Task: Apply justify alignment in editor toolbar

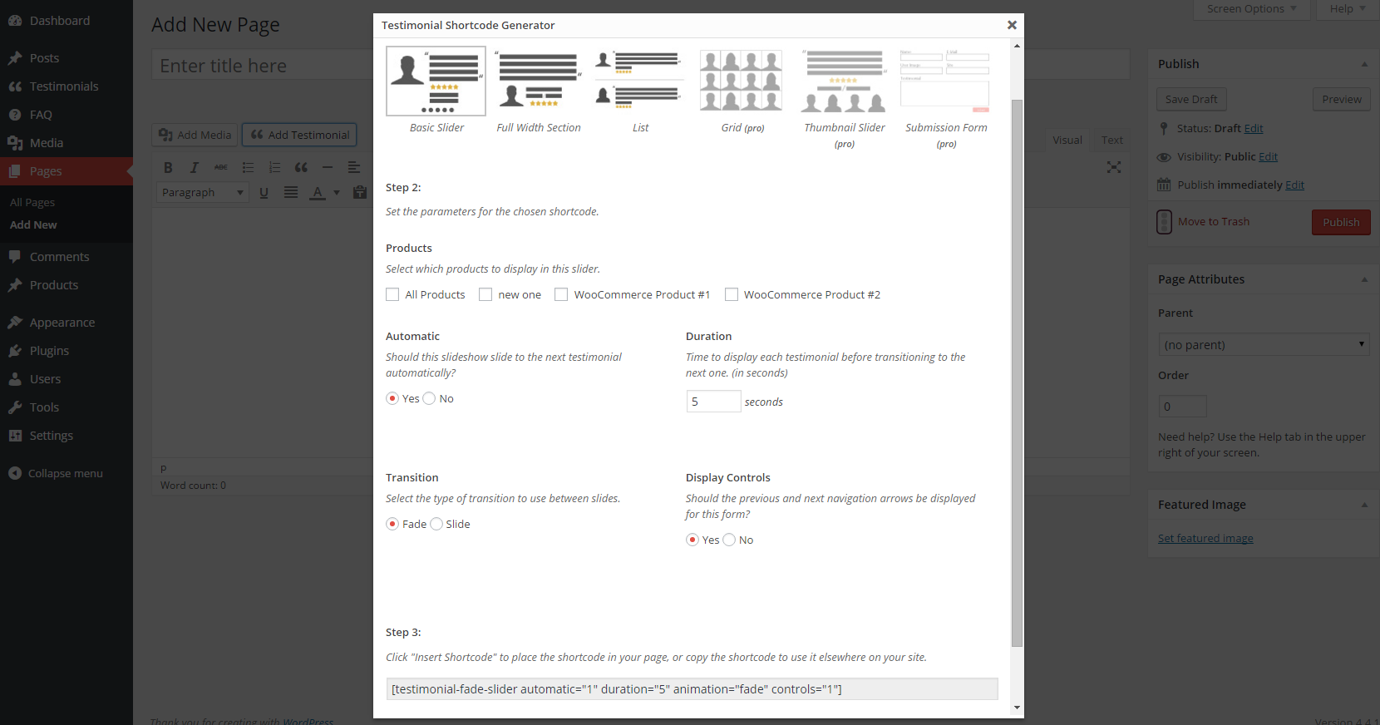Action: [291, 193]
